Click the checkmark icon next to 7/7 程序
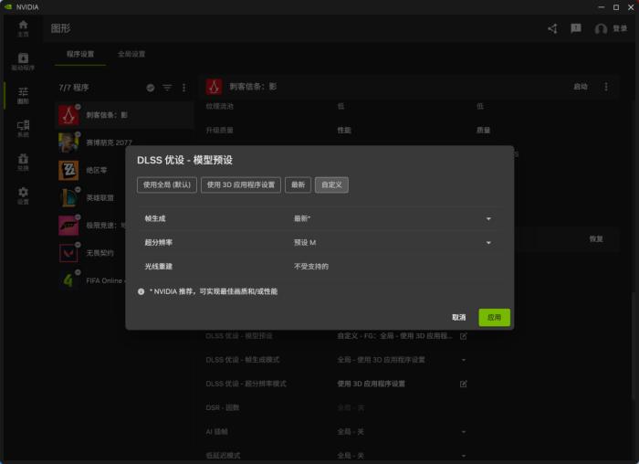Screen dimensions: 639x464 click(x=151, y=88)
